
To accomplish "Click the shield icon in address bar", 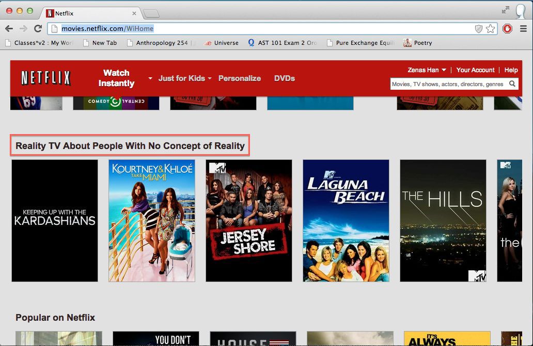I will [479, 29].
